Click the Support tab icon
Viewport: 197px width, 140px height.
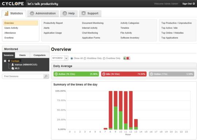pos(84,13)
